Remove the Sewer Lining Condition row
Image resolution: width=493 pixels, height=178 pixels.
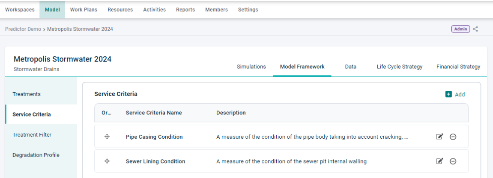tap(453, 161)
